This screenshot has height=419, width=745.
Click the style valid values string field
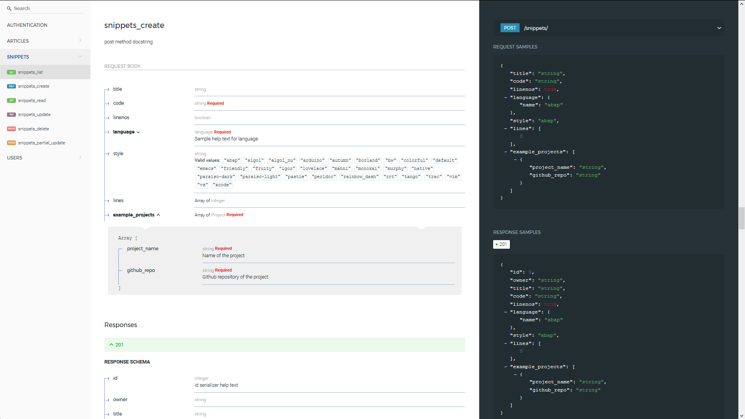[x=200, y=154]
